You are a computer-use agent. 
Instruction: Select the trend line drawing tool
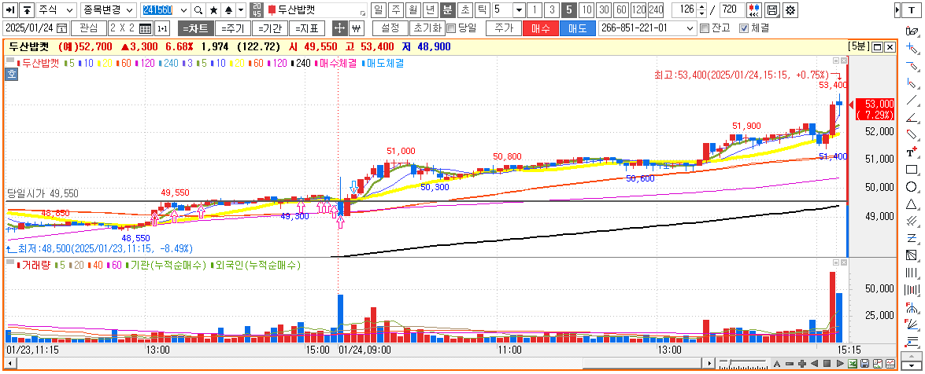(912, 100)
